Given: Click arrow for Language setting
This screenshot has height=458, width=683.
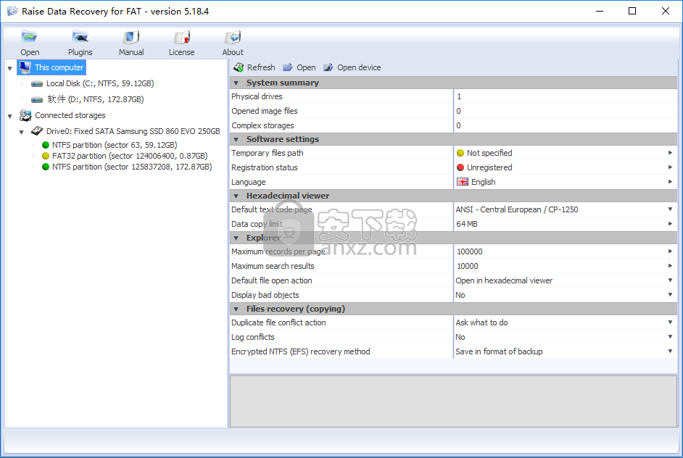Looking at the screenshot, I should click(670, 182).
